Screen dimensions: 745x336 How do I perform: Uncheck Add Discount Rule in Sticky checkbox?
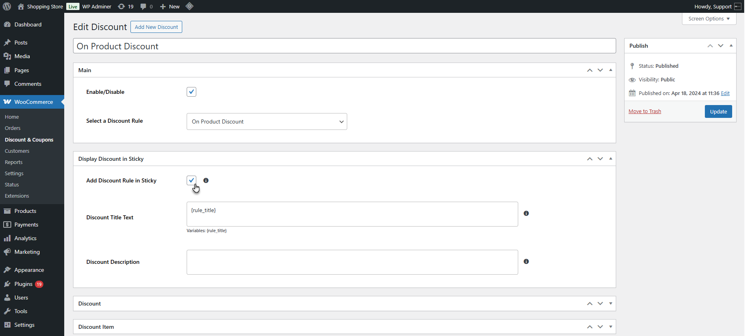click(x=191, y=180)
